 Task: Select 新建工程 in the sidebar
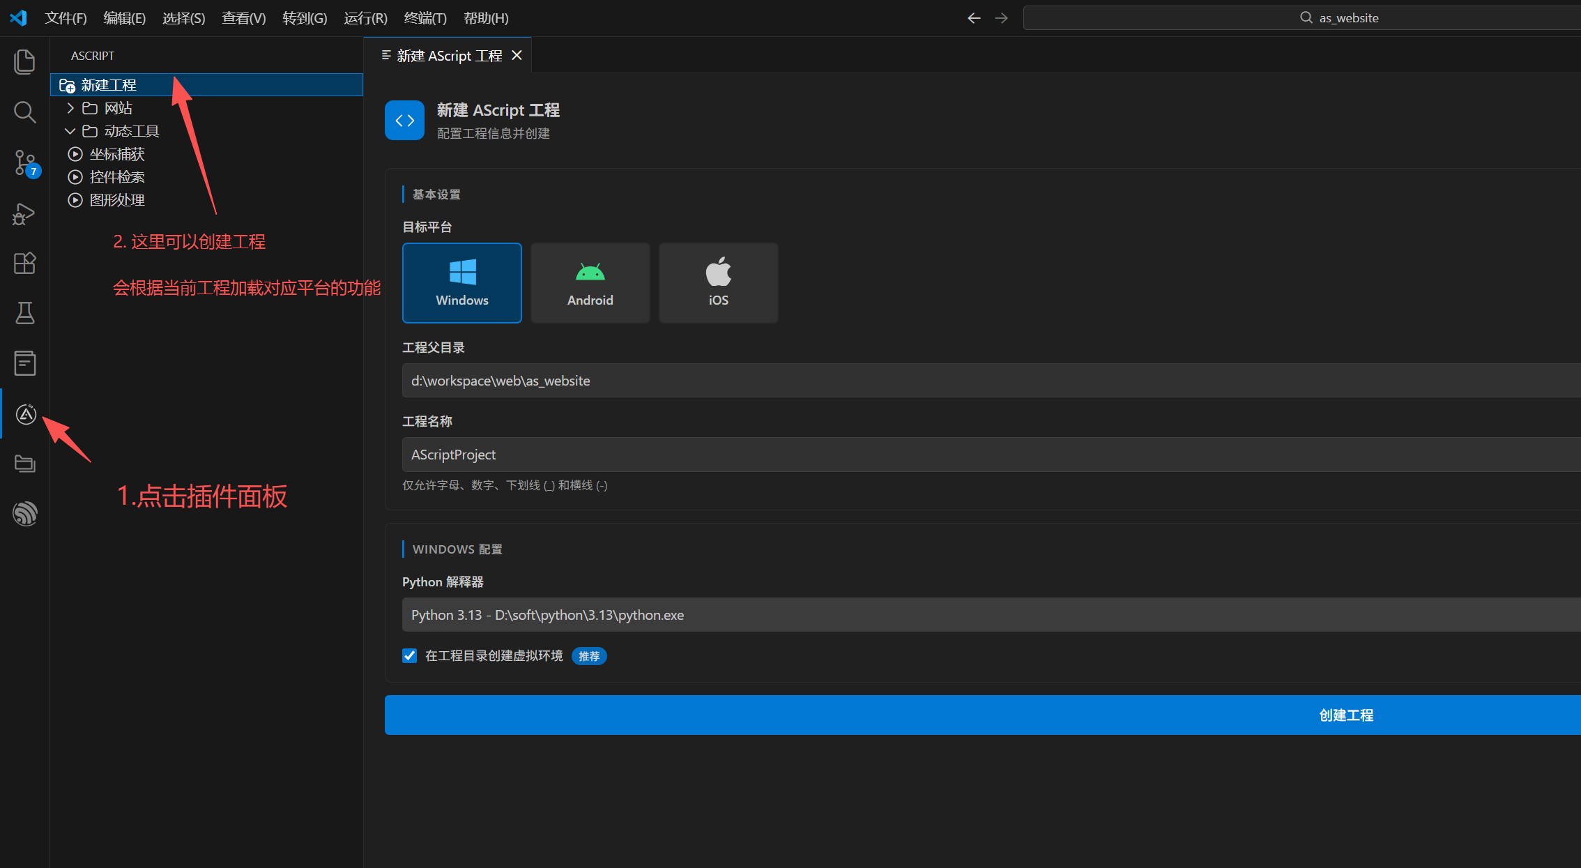point(109,85)
